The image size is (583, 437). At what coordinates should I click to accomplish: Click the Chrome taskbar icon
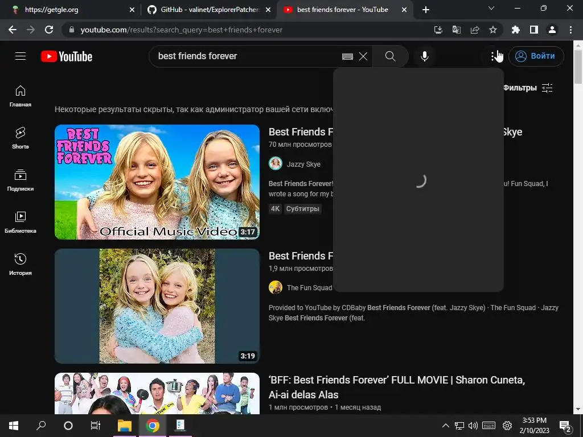click(x=153, y=426)
